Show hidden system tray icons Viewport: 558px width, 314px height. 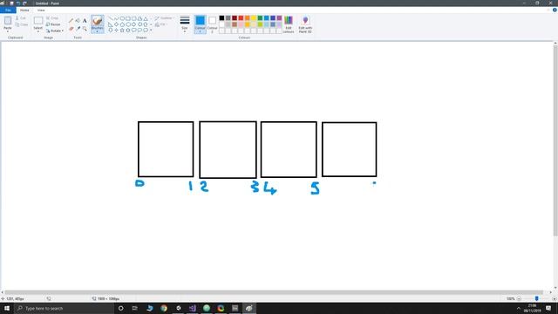[x=519, y=308]
